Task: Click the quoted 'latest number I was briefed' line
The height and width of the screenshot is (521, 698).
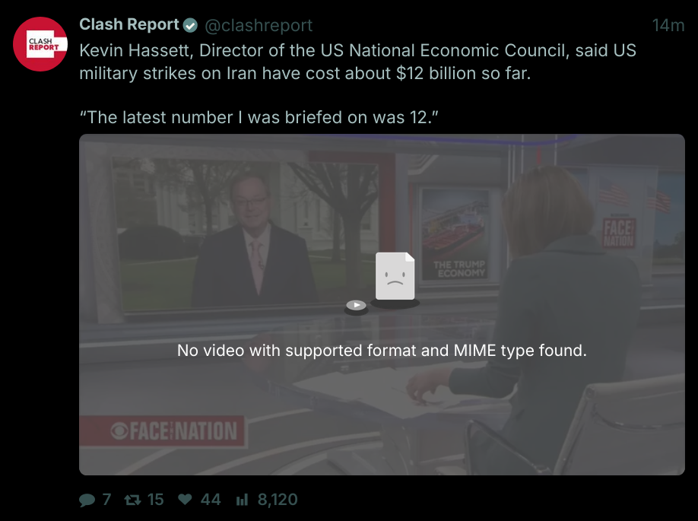Action: pyautogui.click(x=259, y=117)
